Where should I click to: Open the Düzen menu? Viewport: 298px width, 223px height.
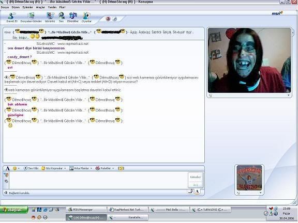16,7
